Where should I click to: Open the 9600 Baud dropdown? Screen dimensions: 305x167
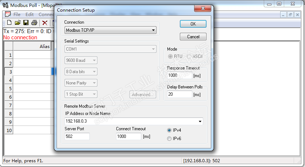click(81, 60)
